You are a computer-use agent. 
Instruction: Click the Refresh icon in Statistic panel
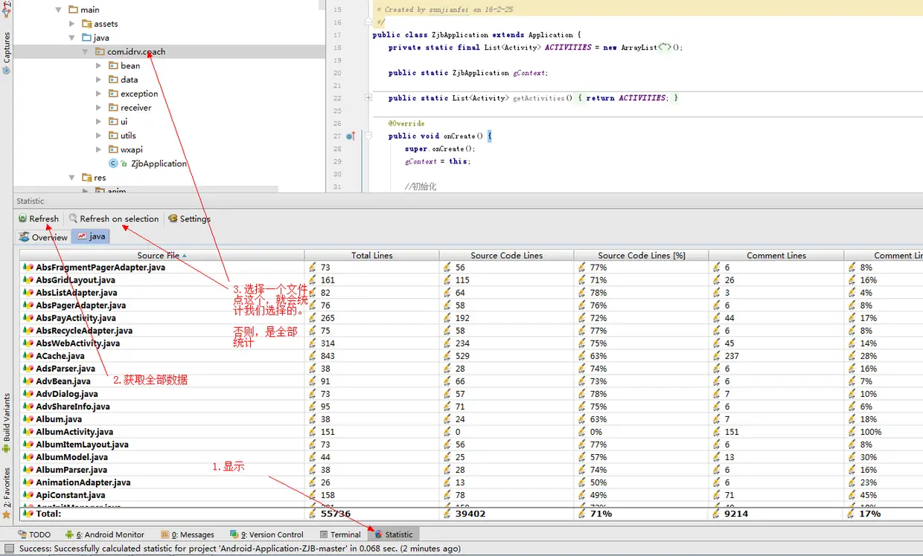pos(23,219)
